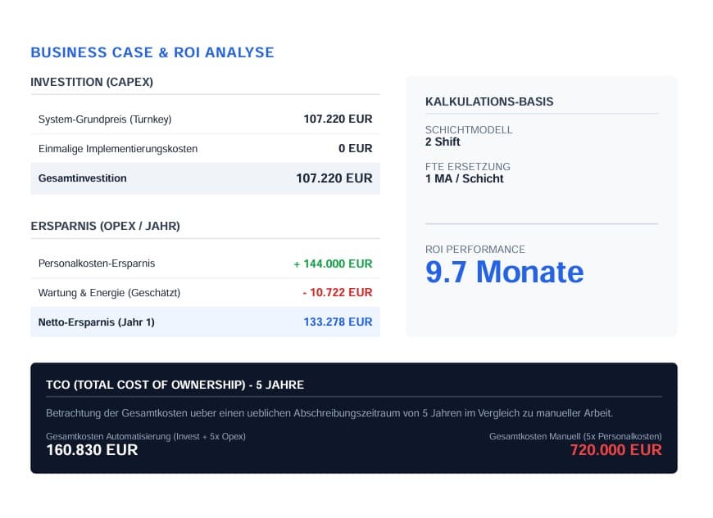Select the 9.7 Monate ROI figure
The width and height of the screenshot is (713, 518).
[x=505, y=272]
